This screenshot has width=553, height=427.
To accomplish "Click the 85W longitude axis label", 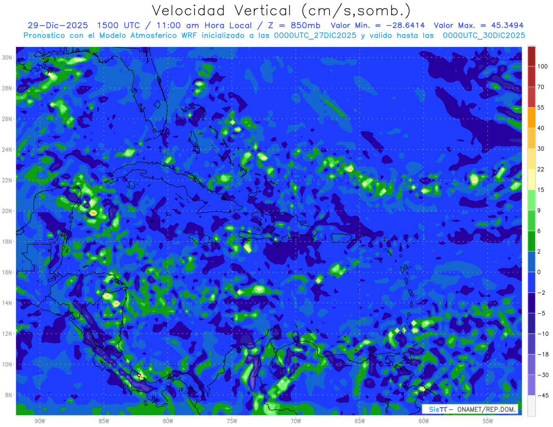I will [104, 421].
